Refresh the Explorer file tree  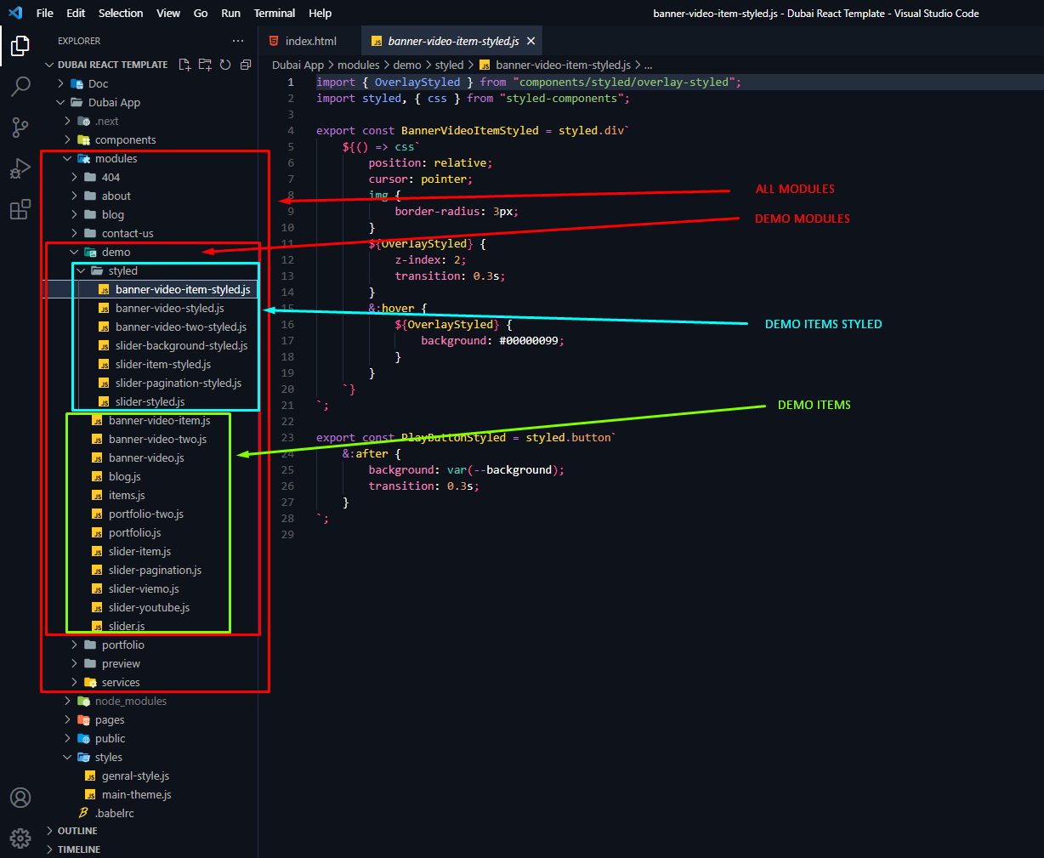[225, 65]
